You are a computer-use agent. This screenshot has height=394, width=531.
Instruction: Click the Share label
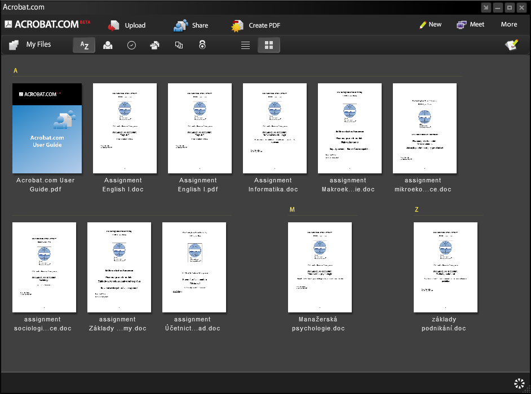click(x=200, y=25)
